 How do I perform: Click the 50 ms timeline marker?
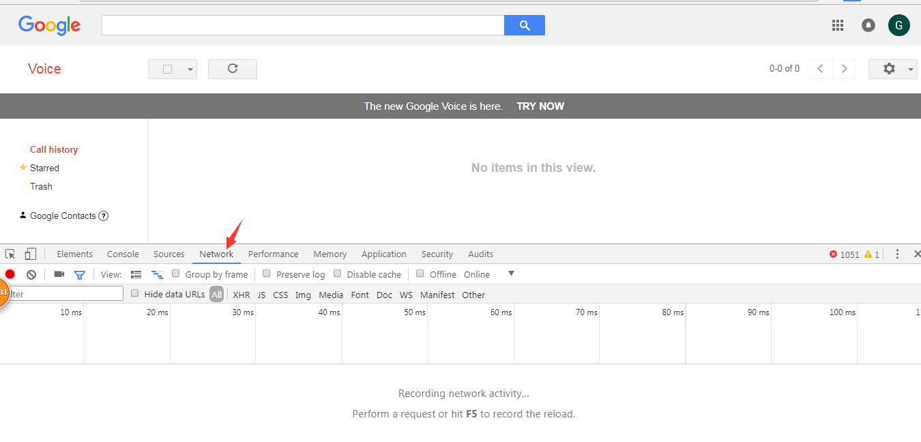click(x=414, y=312)
